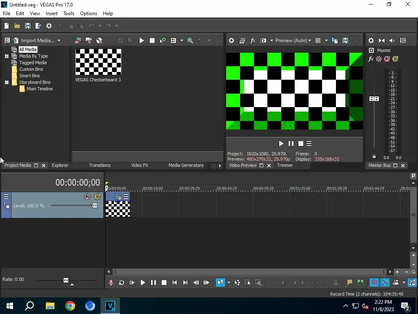Switch to Transitions tab
This screenshot has width=418, height=314.
coord(100,165)
